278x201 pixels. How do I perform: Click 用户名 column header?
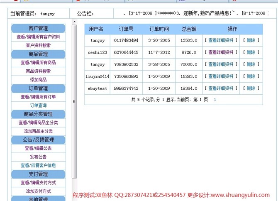pos(96,29)
